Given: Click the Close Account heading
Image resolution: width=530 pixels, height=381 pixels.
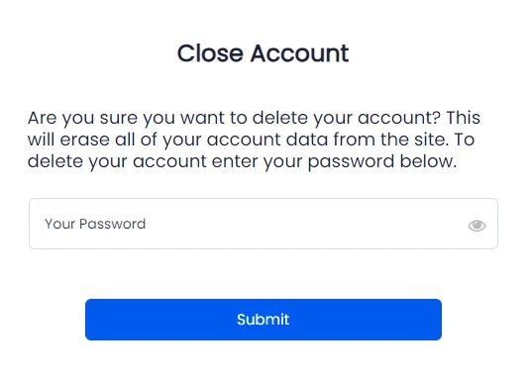Looking at the screenshot, I should click(x=263, y=53).
